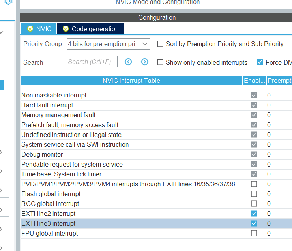Screen dimensions: 292x251
Task: Click the NVIC Interrupt Table column header
Action: coord(131,81)
